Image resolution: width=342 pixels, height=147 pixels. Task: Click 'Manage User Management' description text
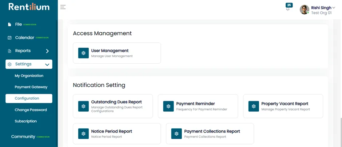click(112, 56)
